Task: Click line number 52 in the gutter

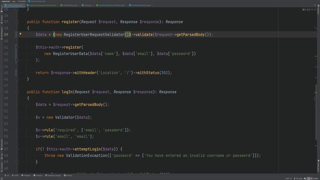Action: pos(6,117)
